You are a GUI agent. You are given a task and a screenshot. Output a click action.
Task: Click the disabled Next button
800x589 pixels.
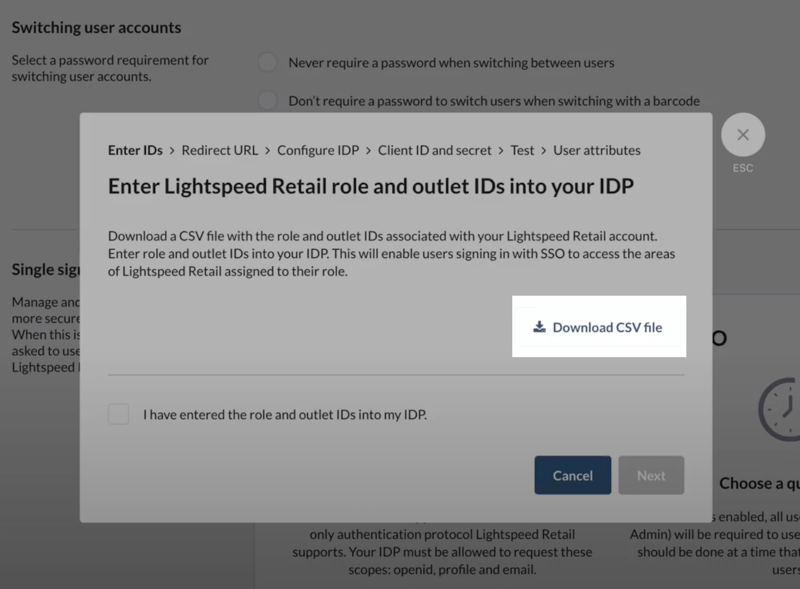[651, 475]
